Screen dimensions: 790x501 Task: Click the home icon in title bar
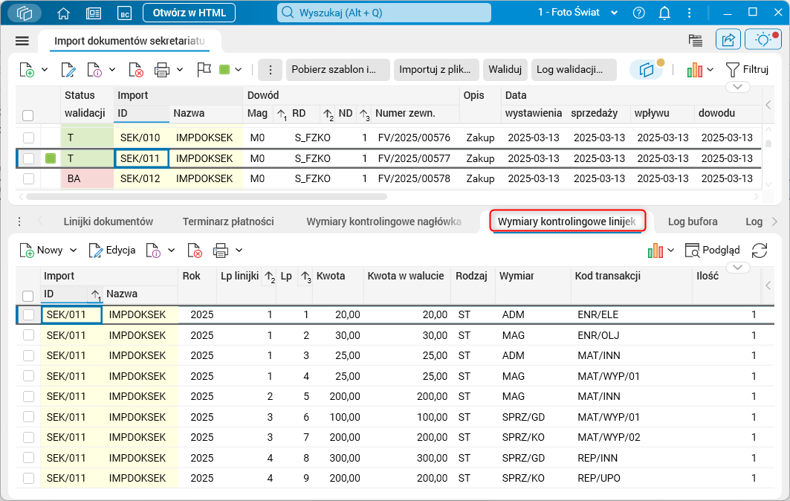[x=64, y=13]
